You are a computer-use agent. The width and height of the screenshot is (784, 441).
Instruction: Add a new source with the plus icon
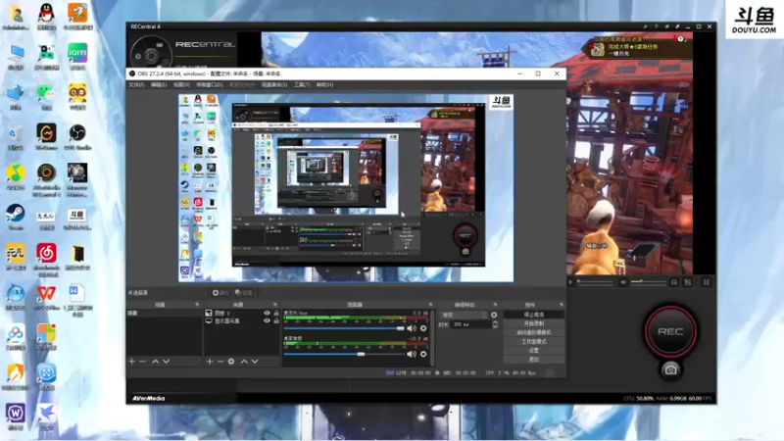210,361
